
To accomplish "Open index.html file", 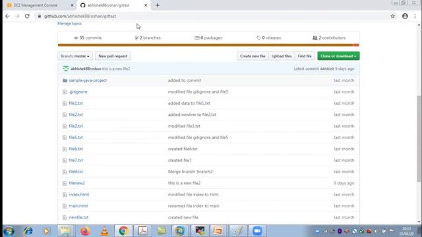I will (79, 195).
